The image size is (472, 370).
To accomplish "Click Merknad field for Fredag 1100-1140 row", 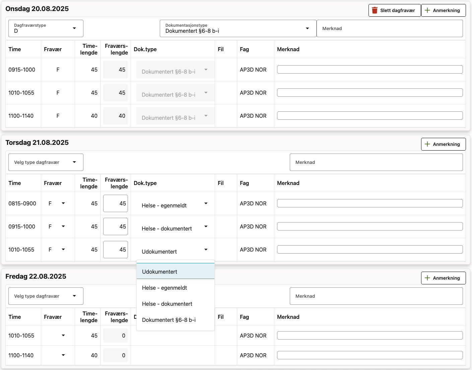I will point(369,355).
